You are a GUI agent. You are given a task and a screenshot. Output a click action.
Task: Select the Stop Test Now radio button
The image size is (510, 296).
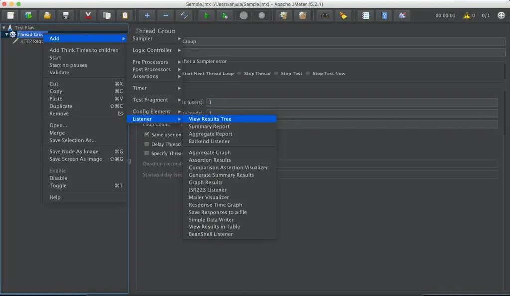[x=308, y=74]
